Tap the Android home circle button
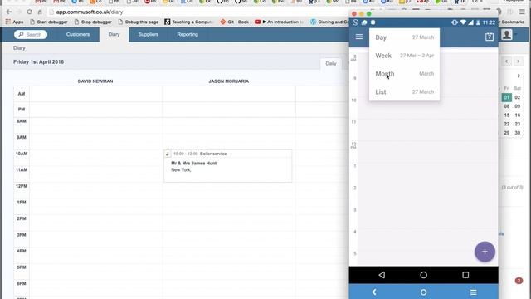The height and width of the screenshot is (299, 531). 423,275
